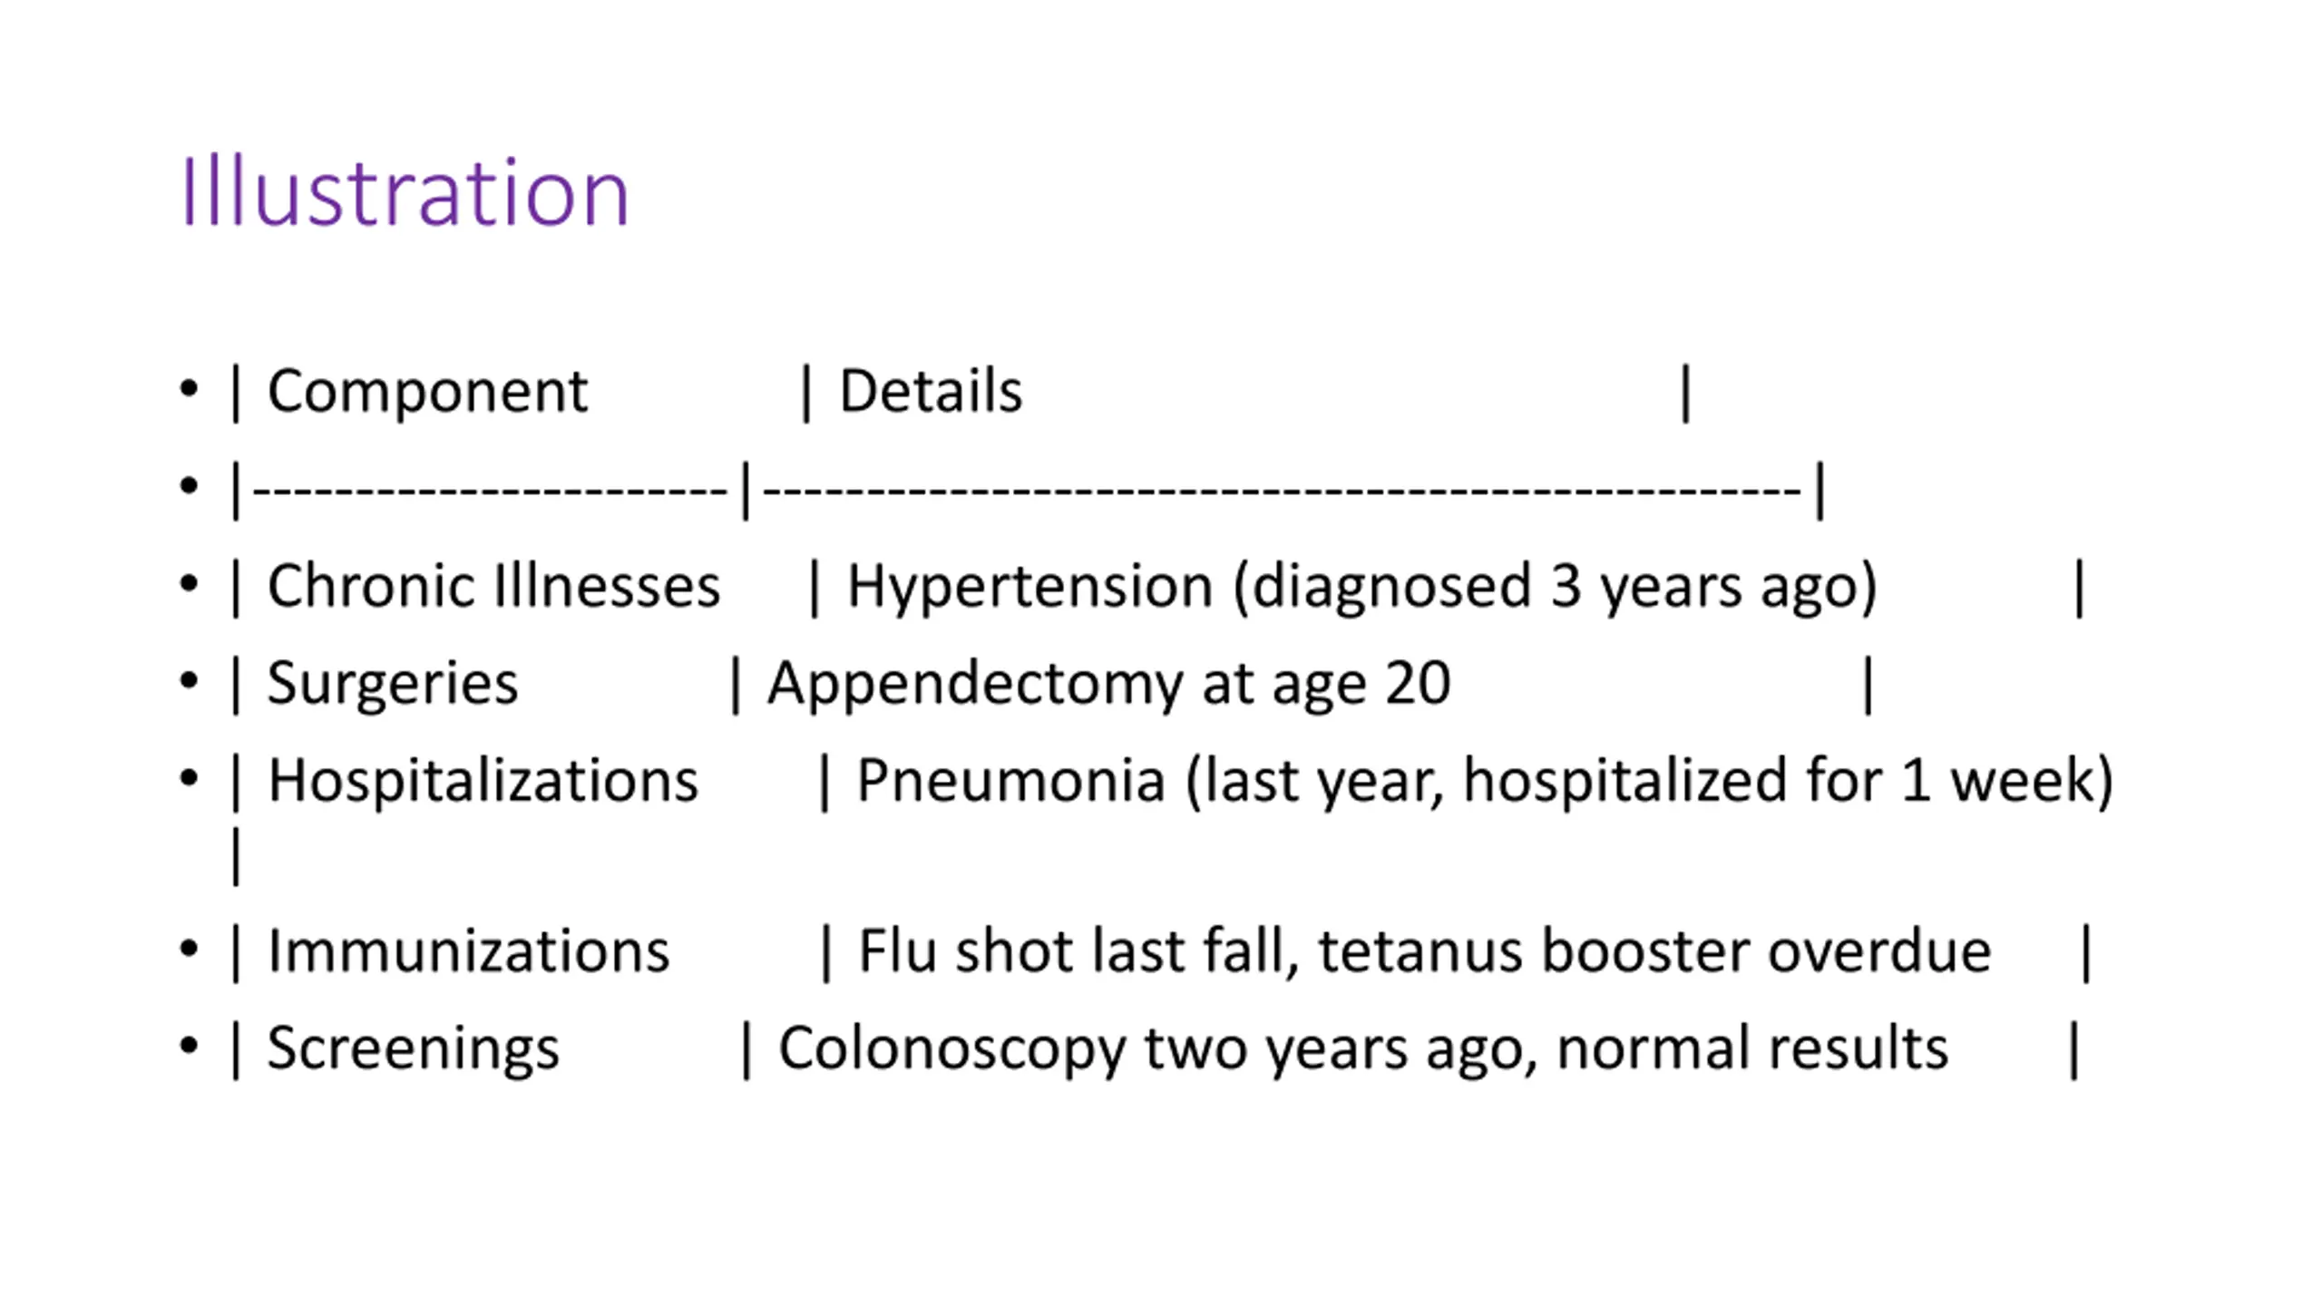2322x1306 pixels.
Task: Click the bullet before Screenings row
Action: coord(189,1046)
